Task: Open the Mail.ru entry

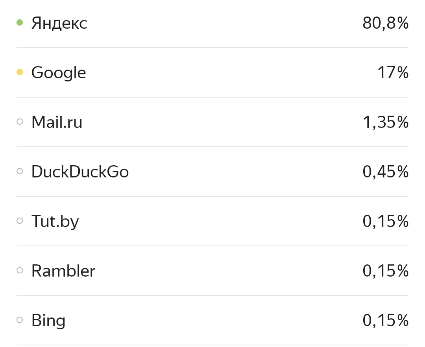Action: 57,122
